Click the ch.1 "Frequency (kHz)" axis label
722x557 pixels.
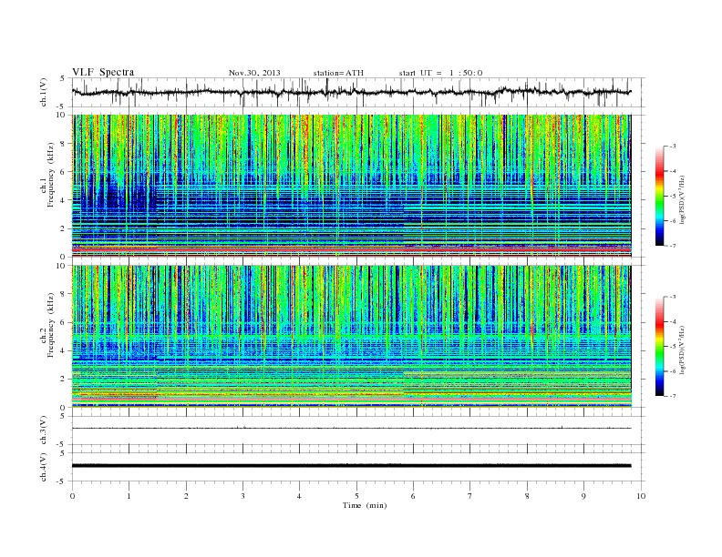[x=51, y=175]
